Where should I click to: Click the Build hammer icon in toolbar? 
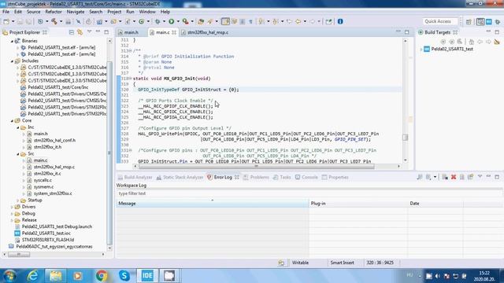tap(54, 21)
